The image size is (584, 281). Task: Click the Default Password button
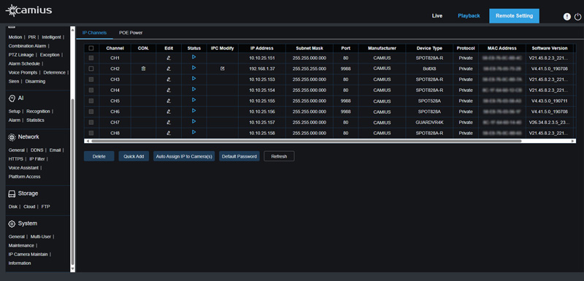pos(239,156)
